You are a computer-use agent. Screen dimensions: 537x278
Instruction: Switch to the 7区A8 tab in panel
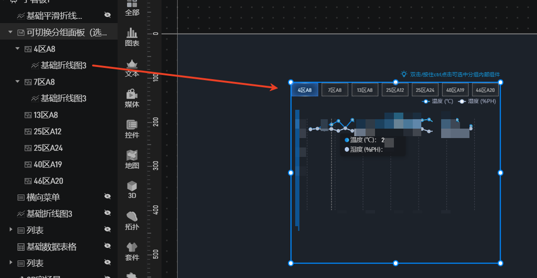(335, 90)
